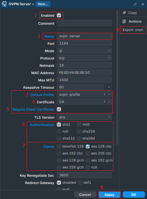Click the Max MTU field
Image resolution: width=147 pixels, height=199 pixels.
(84, 80)
